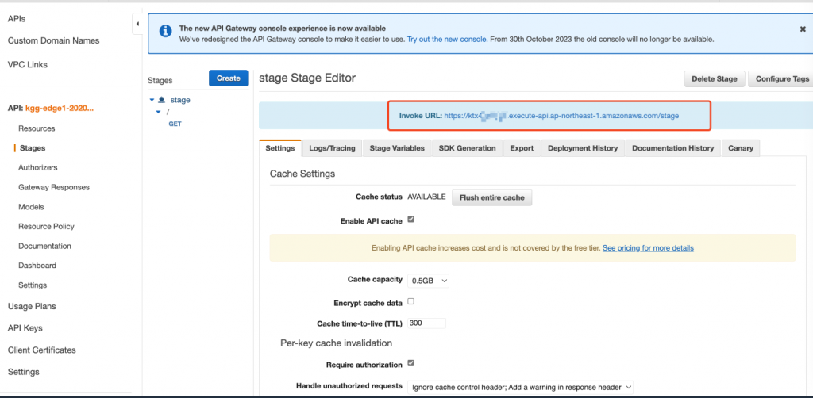Toggle the Enable API cache checkbox
The width and height of the screenshot is (813, 398).
click(x=411, y=220)
